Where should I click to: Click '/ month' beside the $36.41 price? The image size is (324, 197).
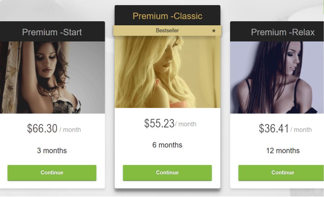point(301,130)
